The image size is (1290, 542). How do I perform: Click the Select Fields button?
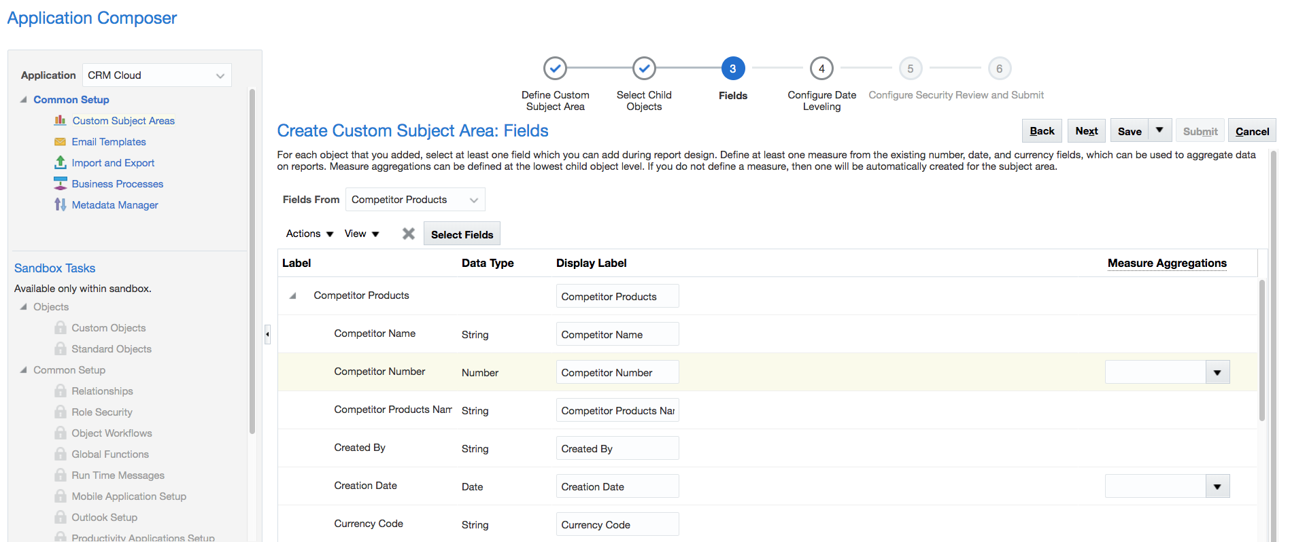(462, 234)
